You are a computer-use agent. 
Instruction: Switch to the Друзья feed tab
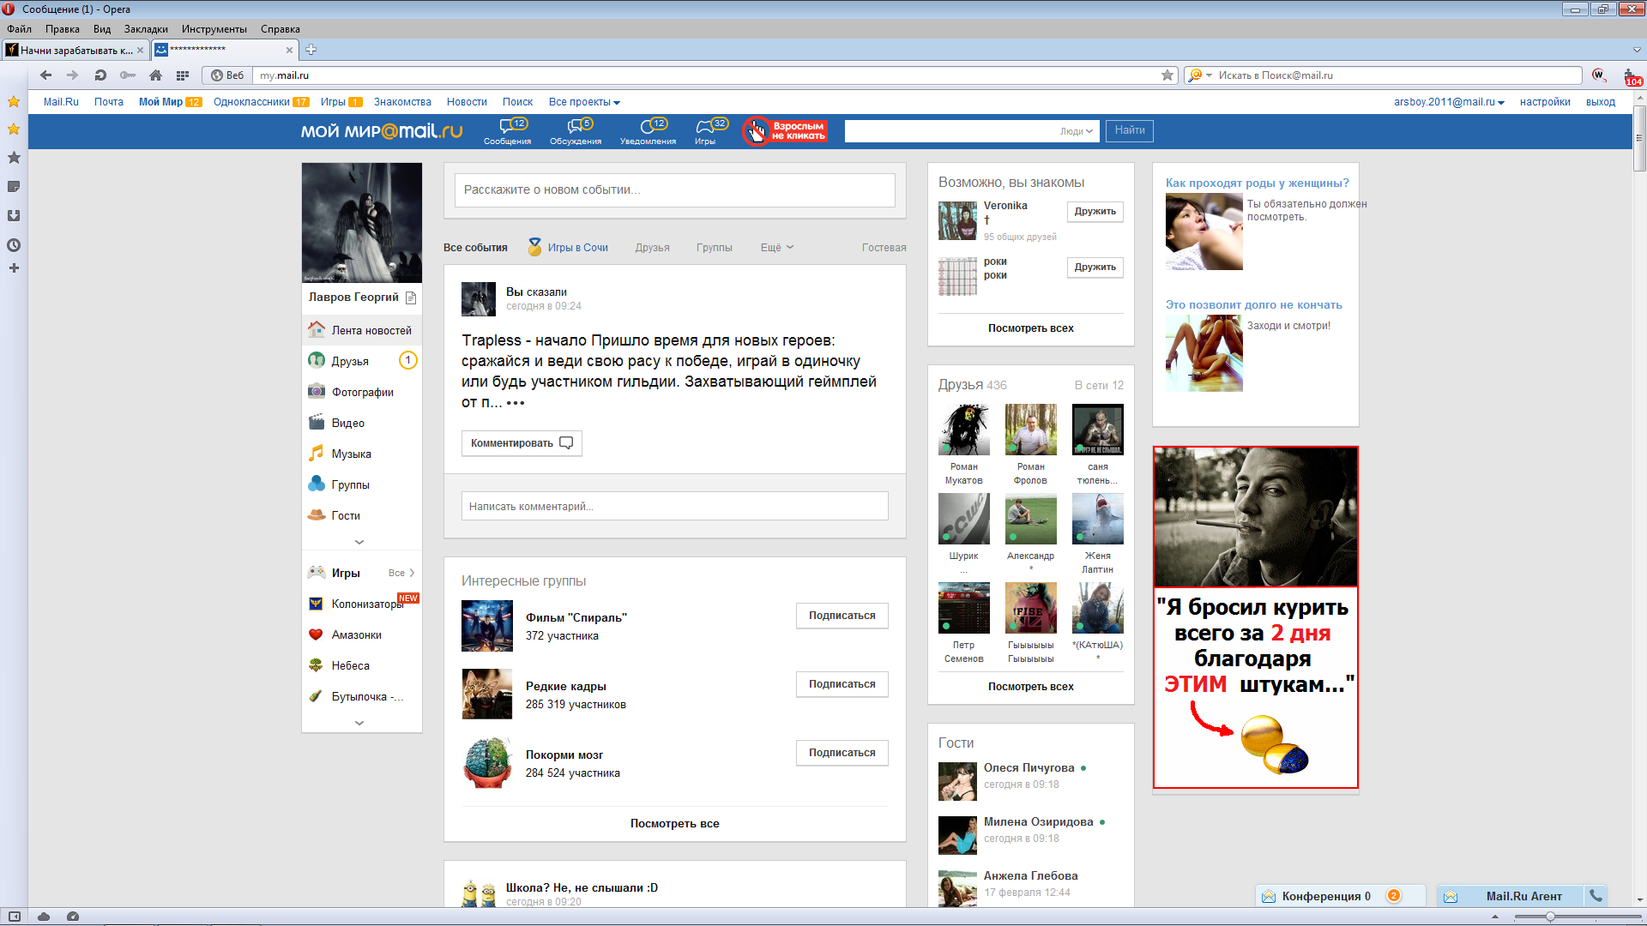click(x=652, y=248)
